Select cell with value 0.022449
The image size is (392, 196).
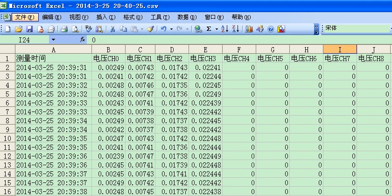(x=205, y=156)
